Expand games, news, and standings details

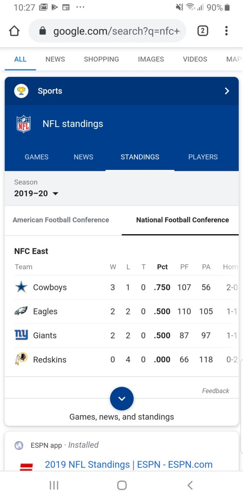coord(121,398)
